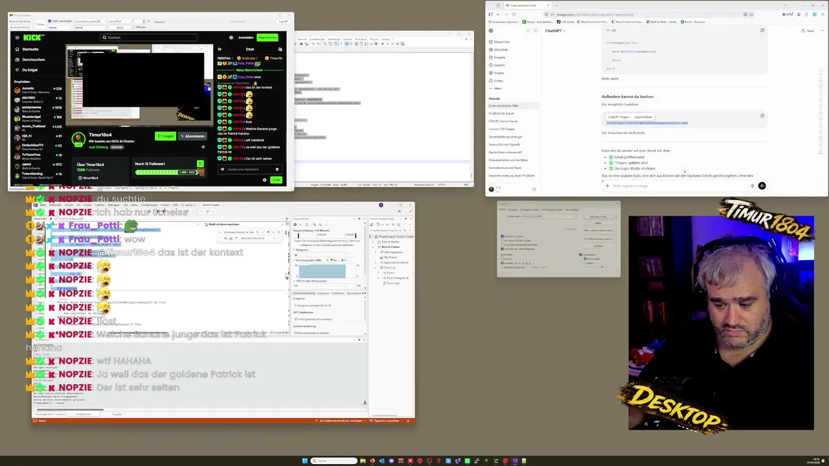Click the plus attach icon in ChatGPT prompt

click(609, 186)
